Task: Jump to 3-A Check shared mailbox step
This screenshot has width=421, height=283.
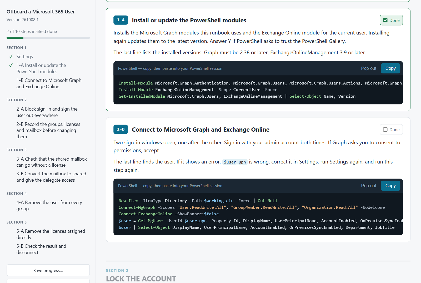Action: (52, 162)
